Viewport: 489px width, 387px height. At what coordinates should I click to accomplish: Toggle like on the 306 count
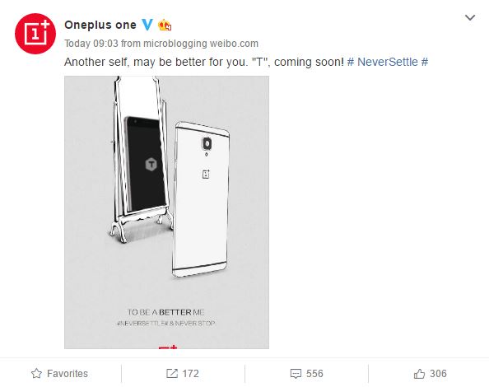pos(438,373)
